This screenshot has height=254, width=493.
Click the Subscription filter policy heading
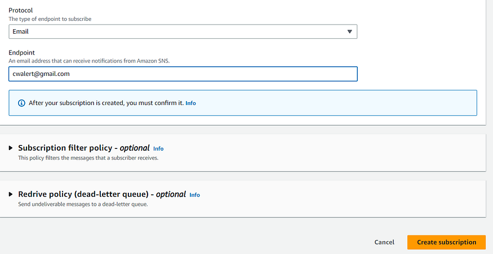point(83,148)
